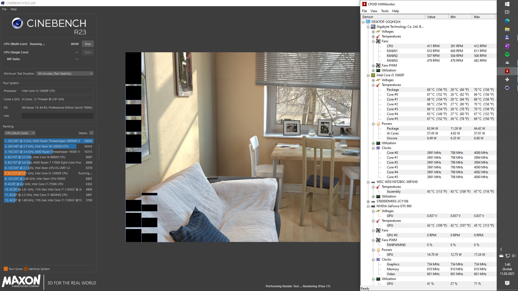
Task: Click the Details dropdown arrow in Ranking
Action: pos(91,133)
